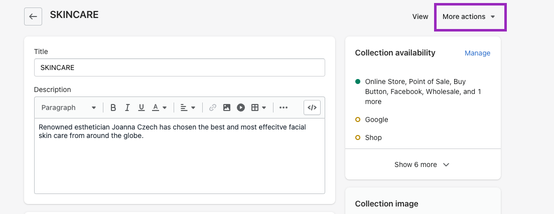Insert an image into the description
Screen dimensions: 554x214
pos(227,107)
